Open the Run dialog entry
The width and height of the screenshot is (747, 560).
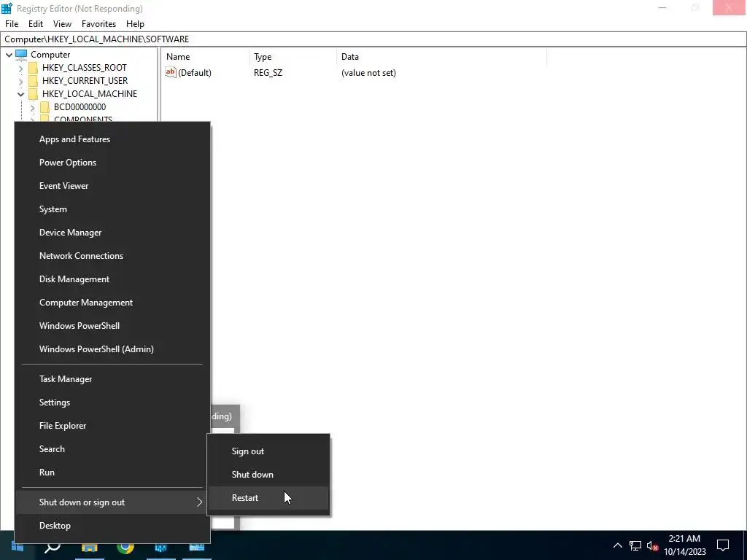tap(112, 472)
